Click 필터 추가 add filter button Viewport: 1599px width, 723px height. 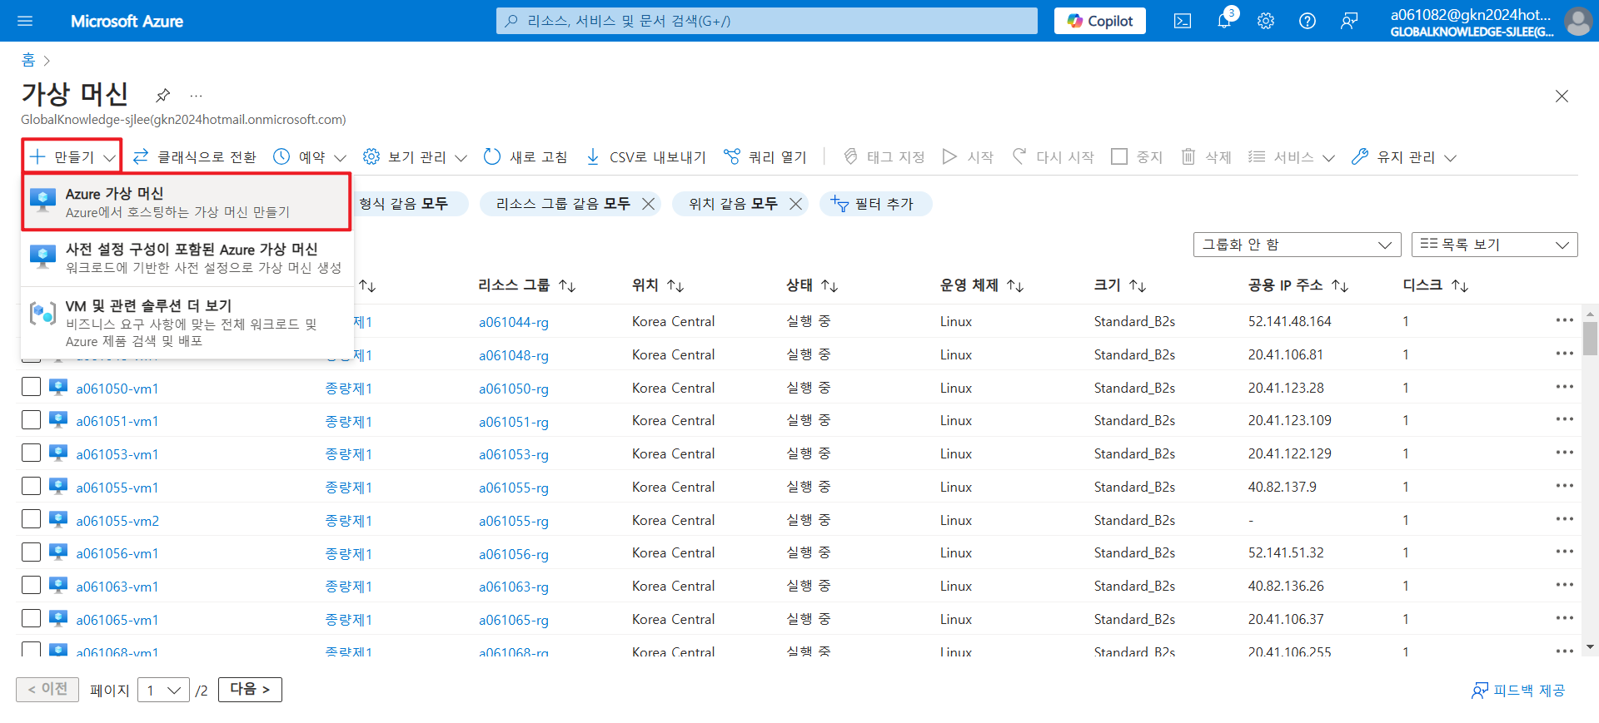tap(875, 204)
